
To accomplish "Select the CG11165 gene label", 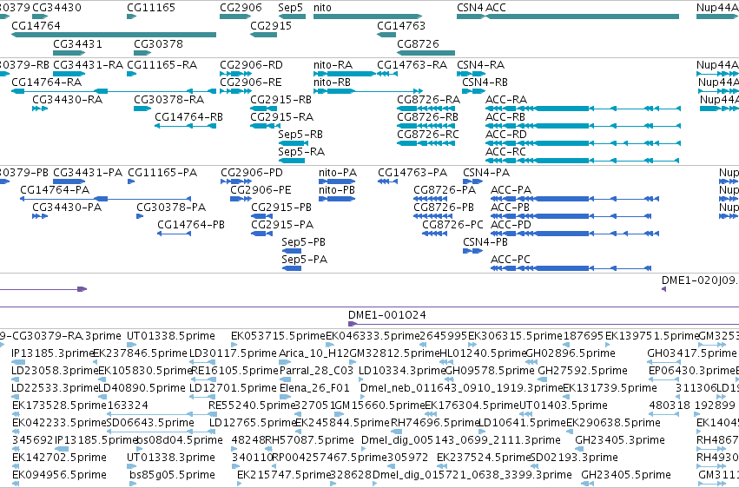I will (151, 8).
